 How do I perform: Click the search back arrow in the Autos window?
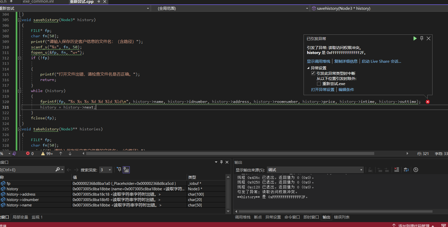click(69, 170)
